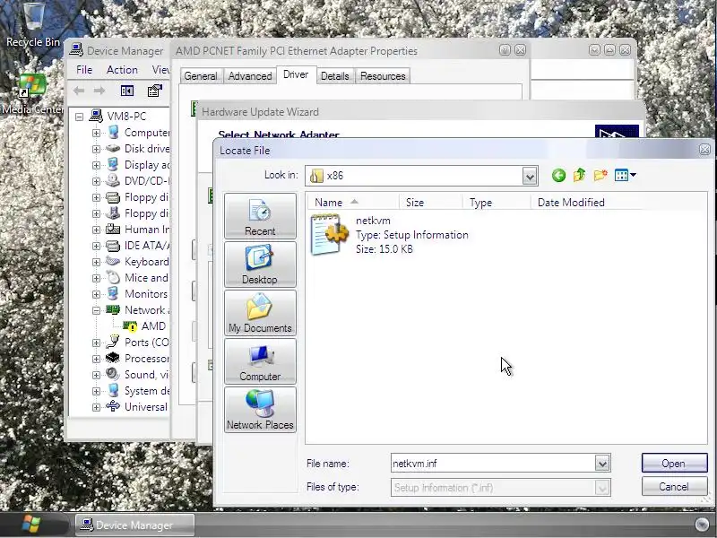
Task: Open the View menu in Device Manager
Action: click(160, 70)
